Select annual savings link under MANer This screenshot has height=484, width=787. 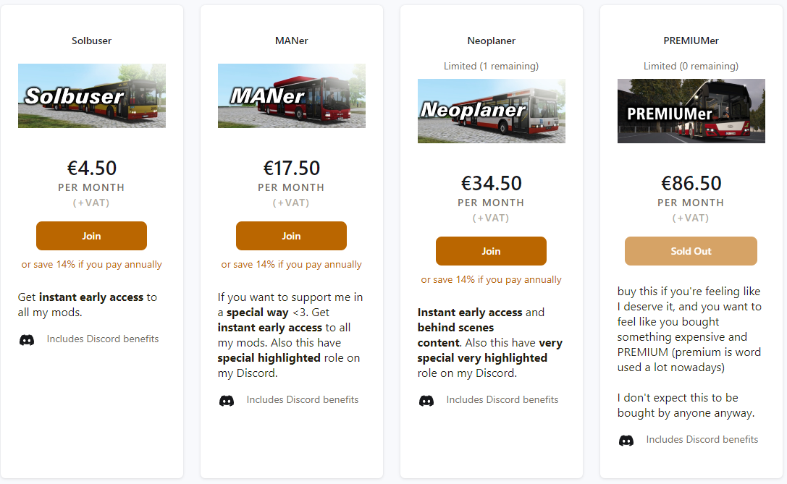tap(292, 265)
